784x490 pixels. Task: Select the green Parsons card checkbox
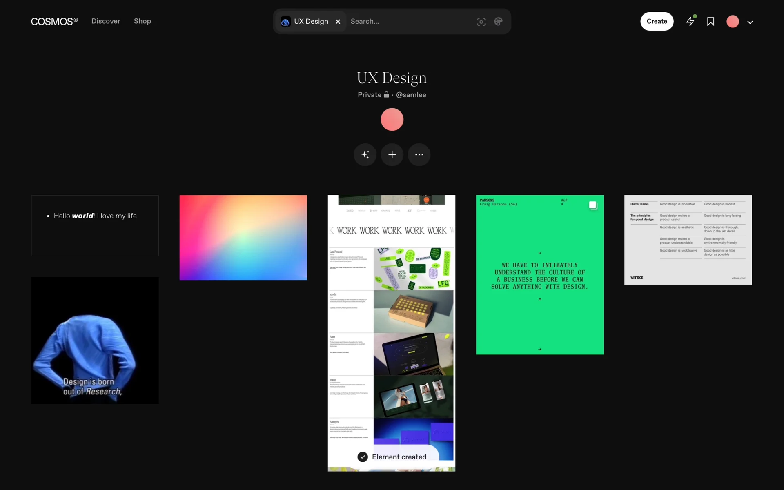tap(593, 205)
